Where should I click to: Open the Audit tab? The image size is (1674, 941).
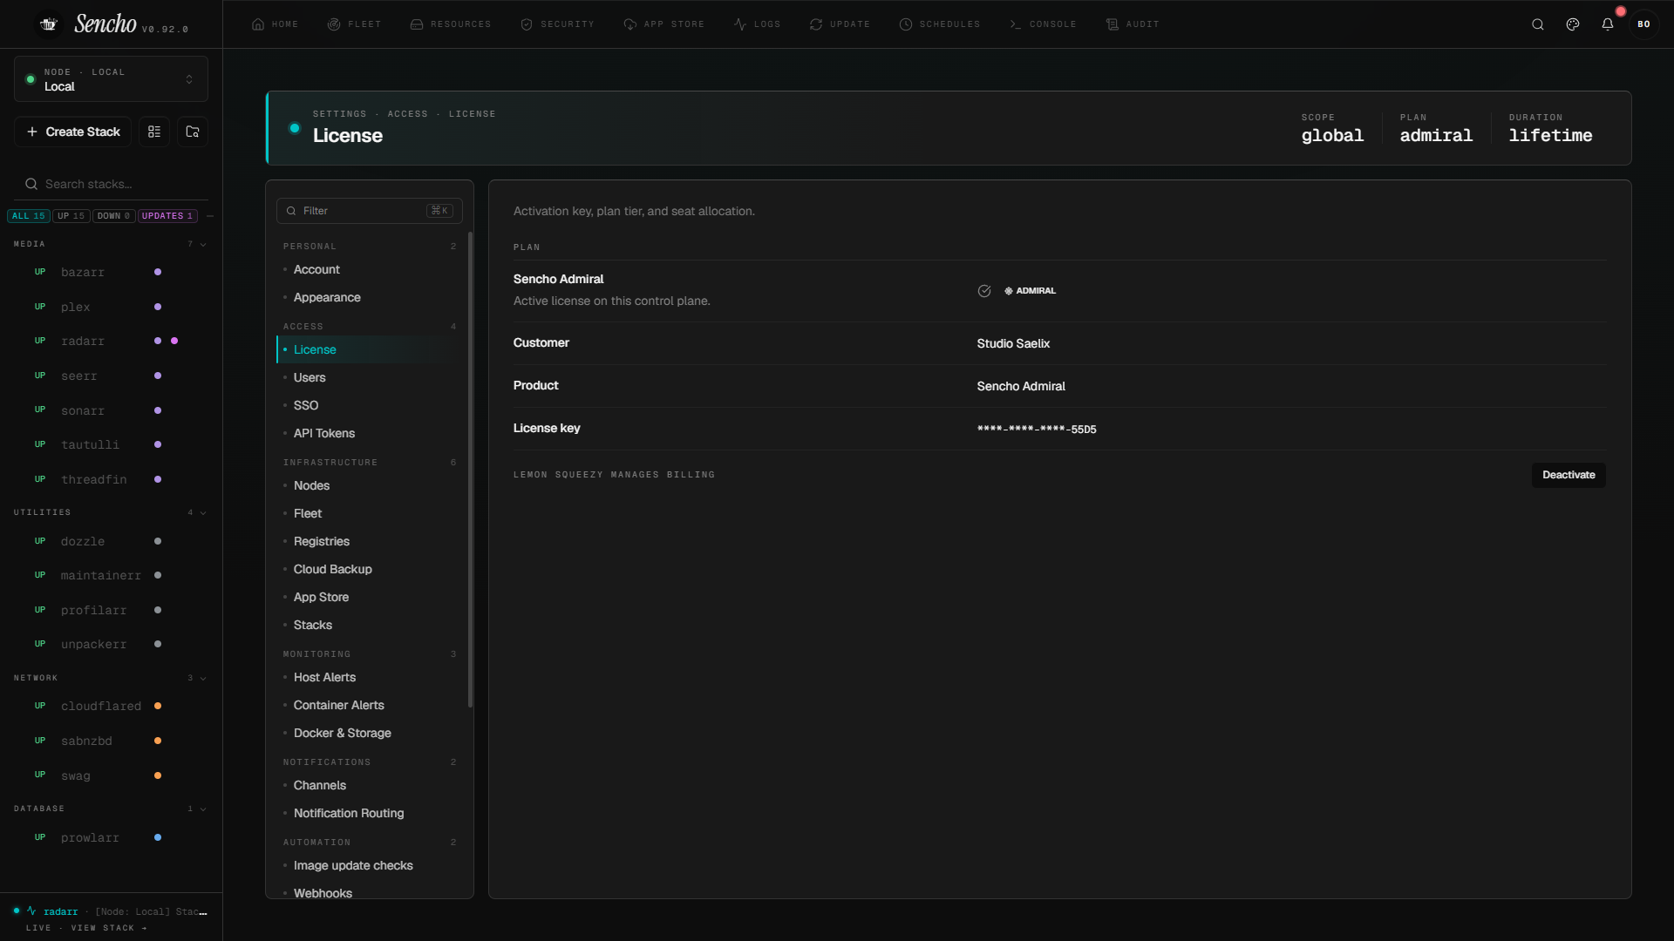pyautogui.click(x=1133, y=24)
